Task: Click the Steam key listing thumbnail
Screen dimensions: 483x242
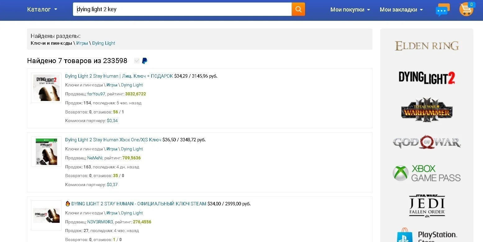Action: [x=46, y=216]
